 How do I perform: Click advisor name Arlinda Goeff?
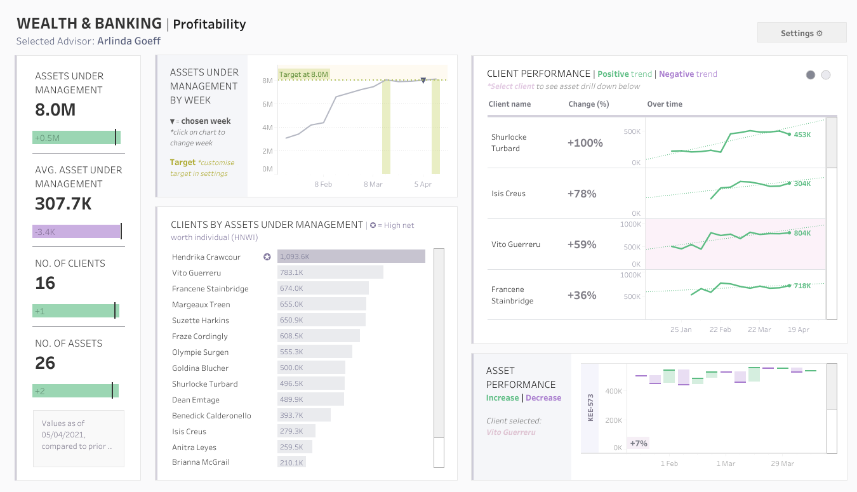[128, 41]
